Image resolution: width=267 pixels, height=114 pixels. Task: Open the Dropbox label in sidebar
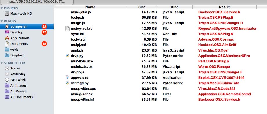pos(17,55)
